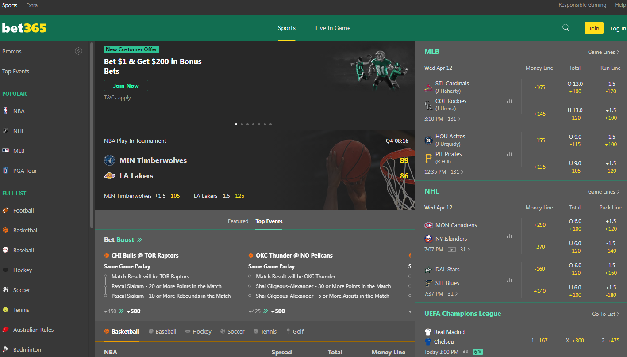The height and width of the screenshot is (357, 627).
Task: Expand 31 markets for Stars vs Blues
Action: tap(453, 294)
